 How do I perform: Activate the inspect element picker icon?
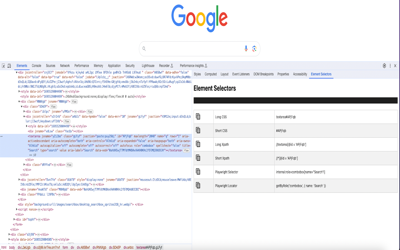(3, 66)
